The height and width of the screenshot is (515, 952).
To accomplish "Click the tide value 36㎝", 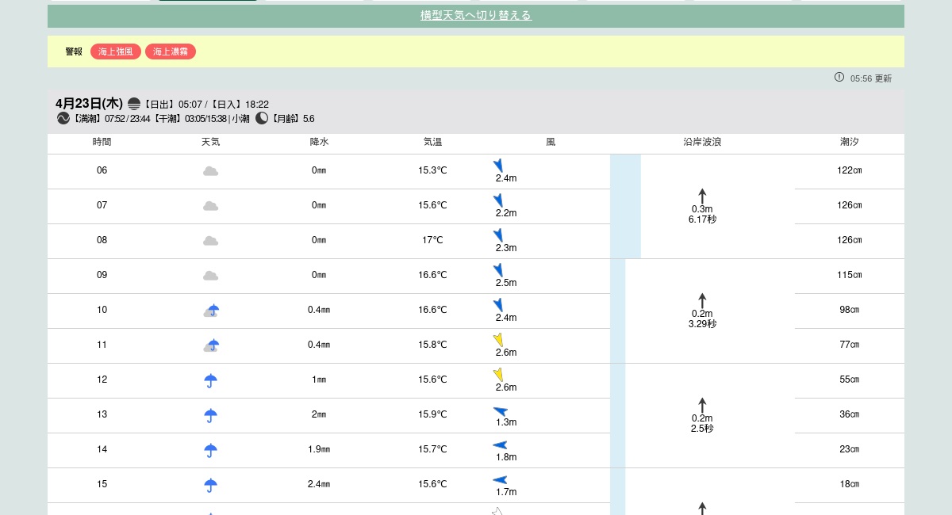I will pos(850,414).
